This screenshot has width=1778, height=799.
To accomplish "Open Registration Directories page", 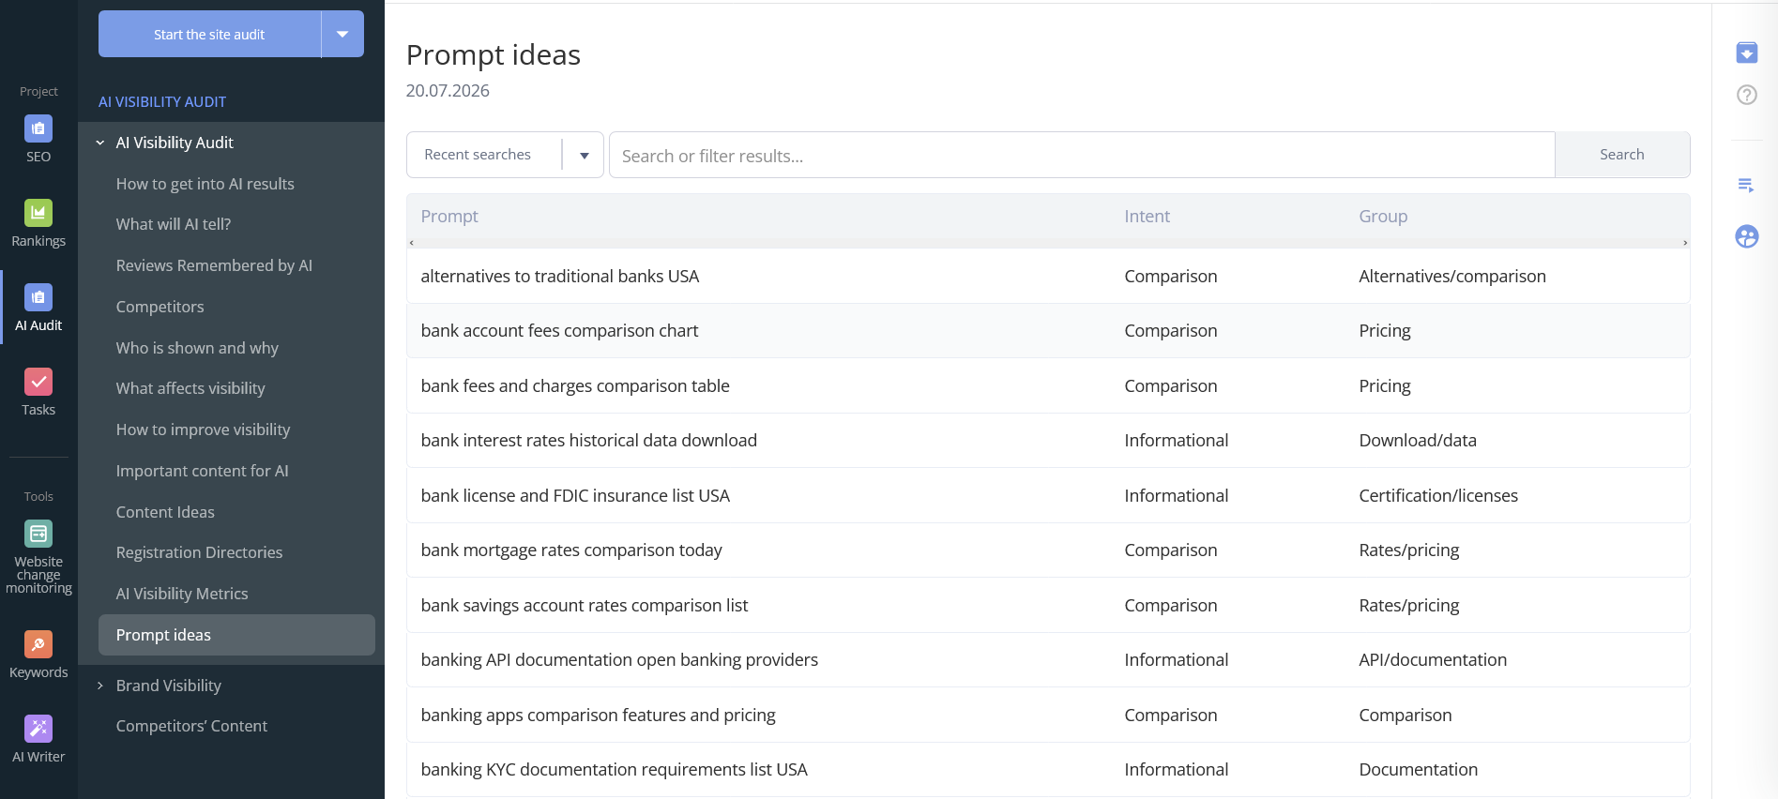I will pos(199,552).
